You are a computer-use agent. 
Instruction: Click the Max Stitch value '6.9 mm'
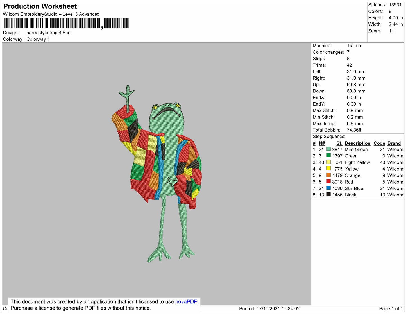pos(355,110)
